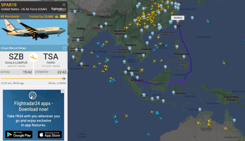Click the yellow plane icon between SZB and TSA
This screenshot has height=141, width=245.
(34, 57)
